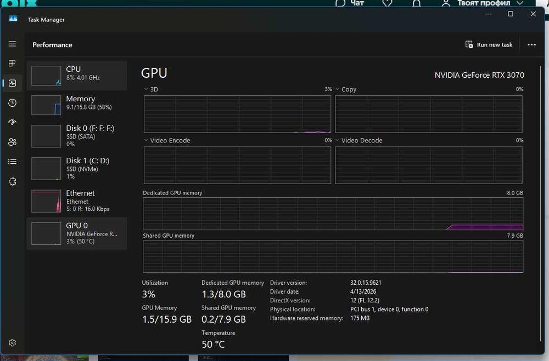
Task: Click DirectX version 12 (FL 12.2)
Action: click(x=365, y=300)
